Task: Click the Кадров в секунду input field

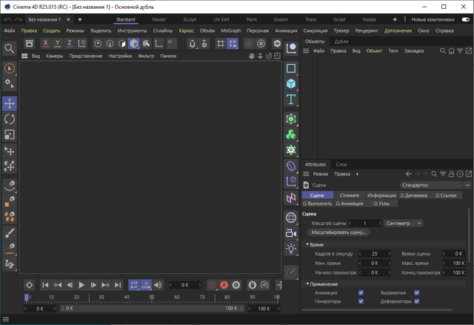Action: click(x=375, y=253)
